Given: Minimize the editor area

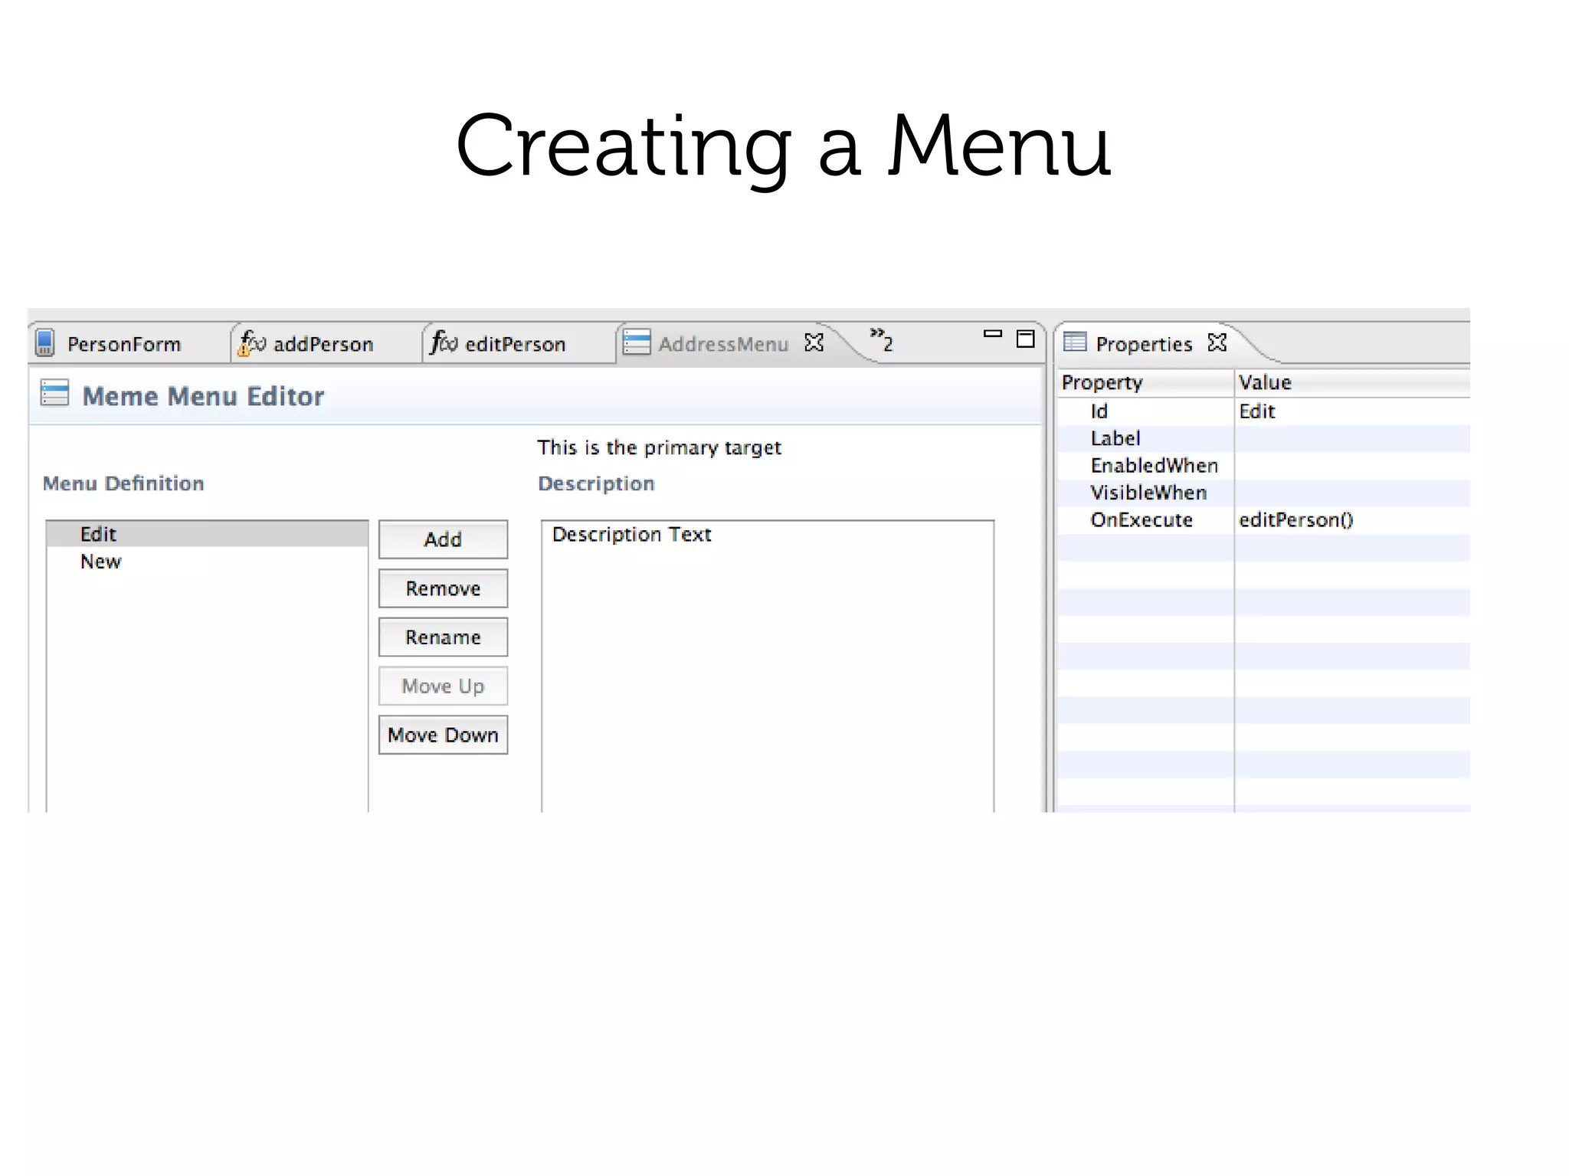Looking at the screenshot, I should [992, 334].
